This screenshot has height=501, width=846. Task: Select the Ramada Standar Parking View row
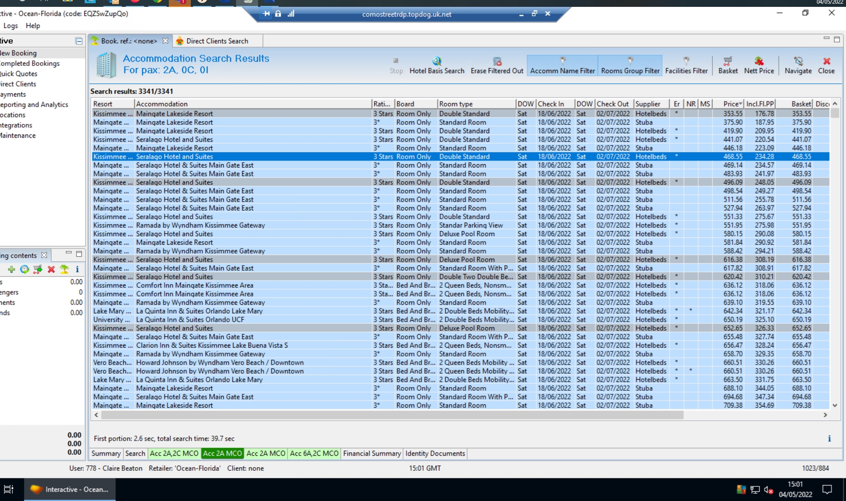coord(460,225)
